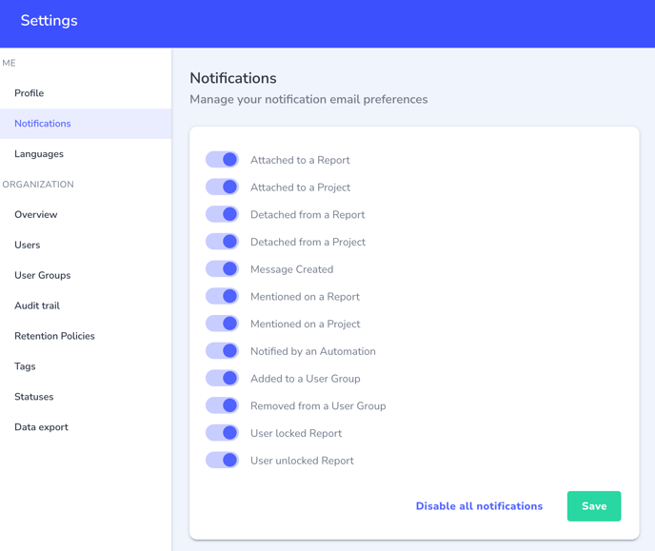This screenshot has height=551, width=655.
Task: Turn off Added to a User Group
Action: (222, 378)
